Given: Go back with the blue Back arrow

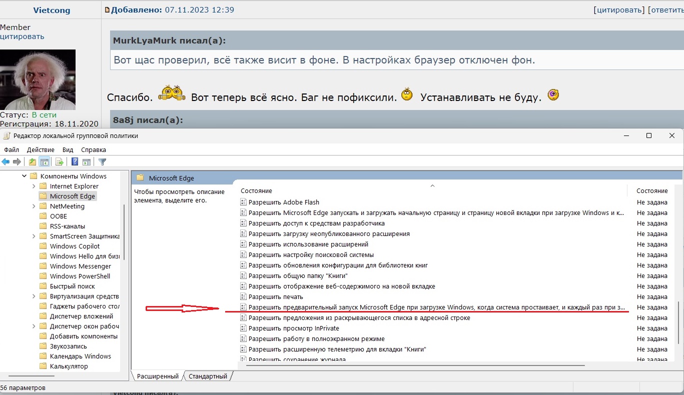Looking at the screenshot, I should tap(6, 161).
